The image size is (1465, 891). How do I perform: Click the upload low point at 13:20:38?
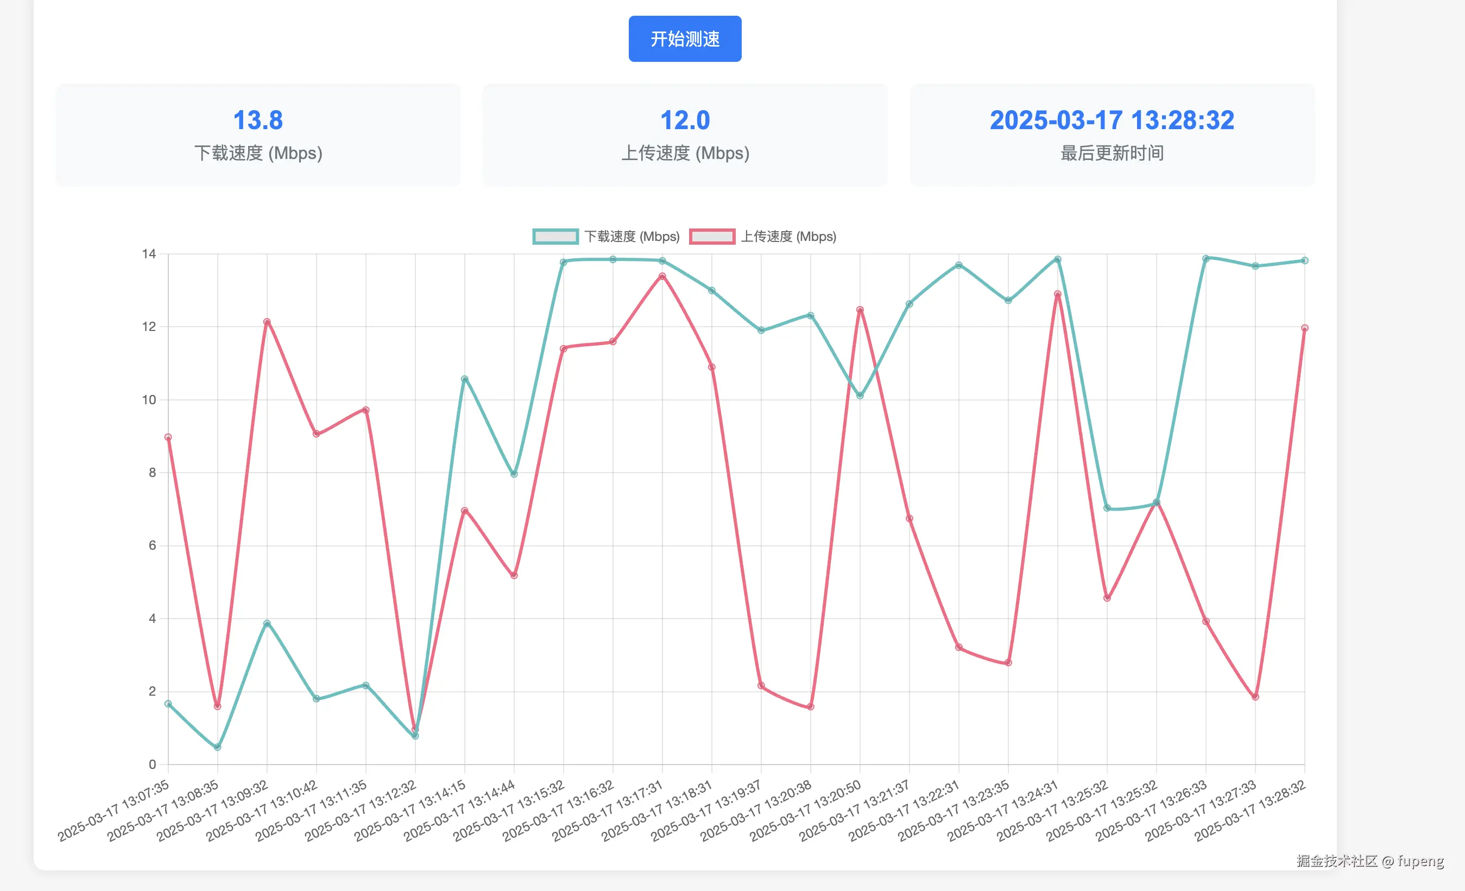[x=810, y=707]
